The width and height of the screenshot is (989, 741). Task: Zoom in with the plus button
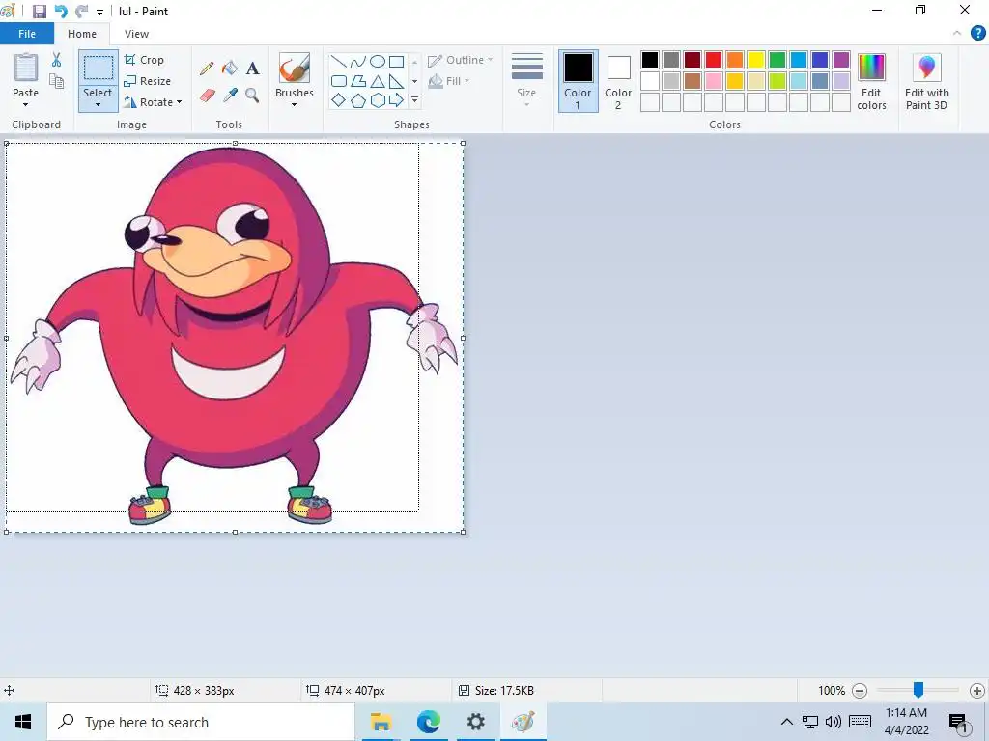(977, 691)
